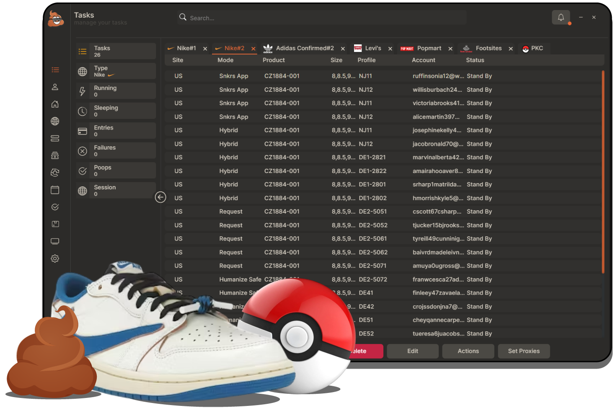This screenshot has width=613, height=408.
Task: Close the Nike#2 tab
Action: tap(253, 49)
